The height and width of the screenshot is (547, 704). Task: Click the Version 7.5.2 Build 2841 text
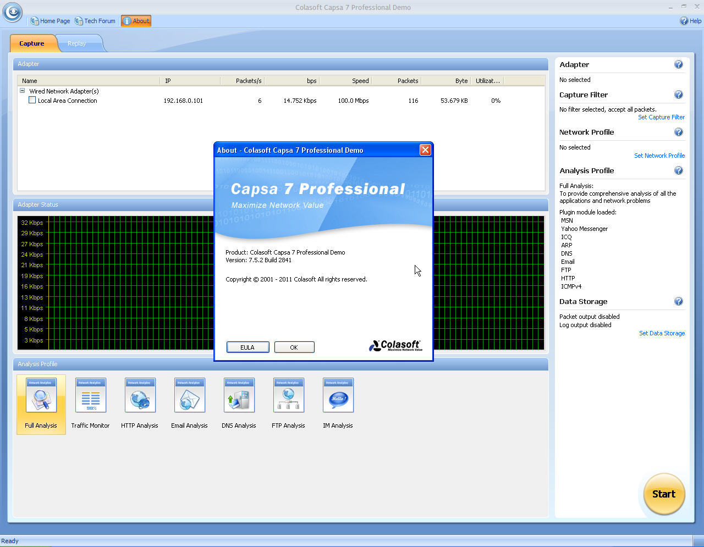point(258,260)
